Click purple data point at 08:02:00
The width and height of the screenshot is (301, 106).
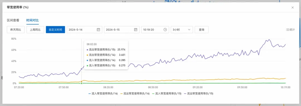pos(81,69)
